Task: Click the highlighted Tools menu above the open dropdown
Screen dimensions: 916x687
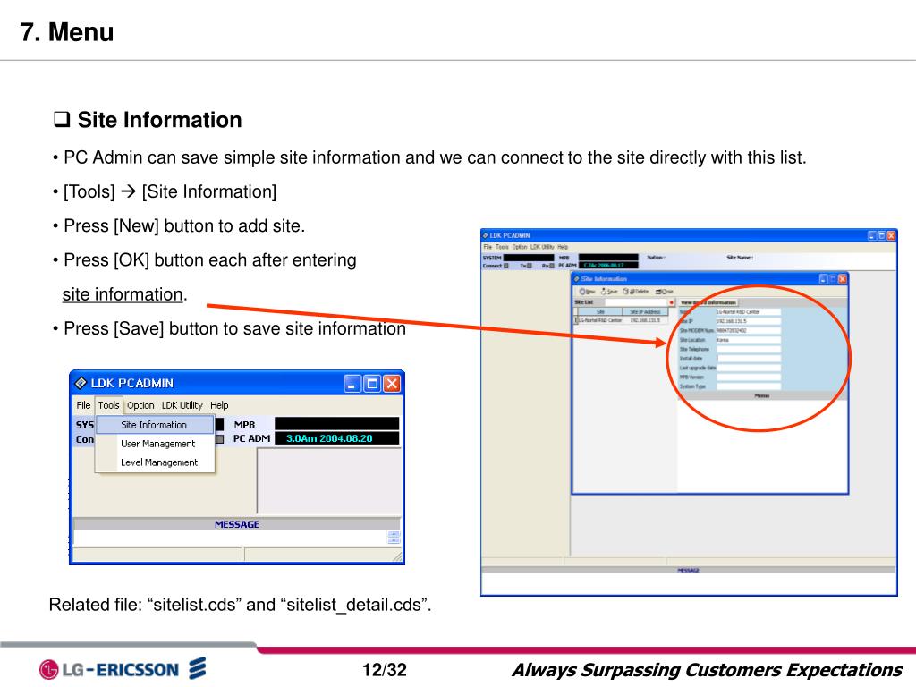Action: 108,405
